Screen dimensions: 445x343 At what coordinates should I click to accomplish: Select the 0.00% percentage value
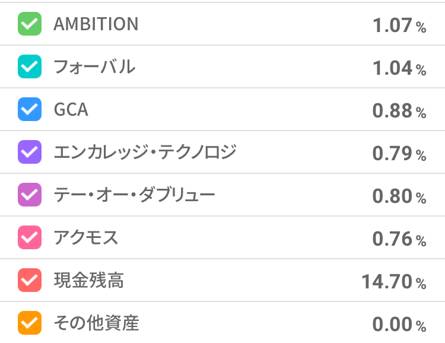399,325
